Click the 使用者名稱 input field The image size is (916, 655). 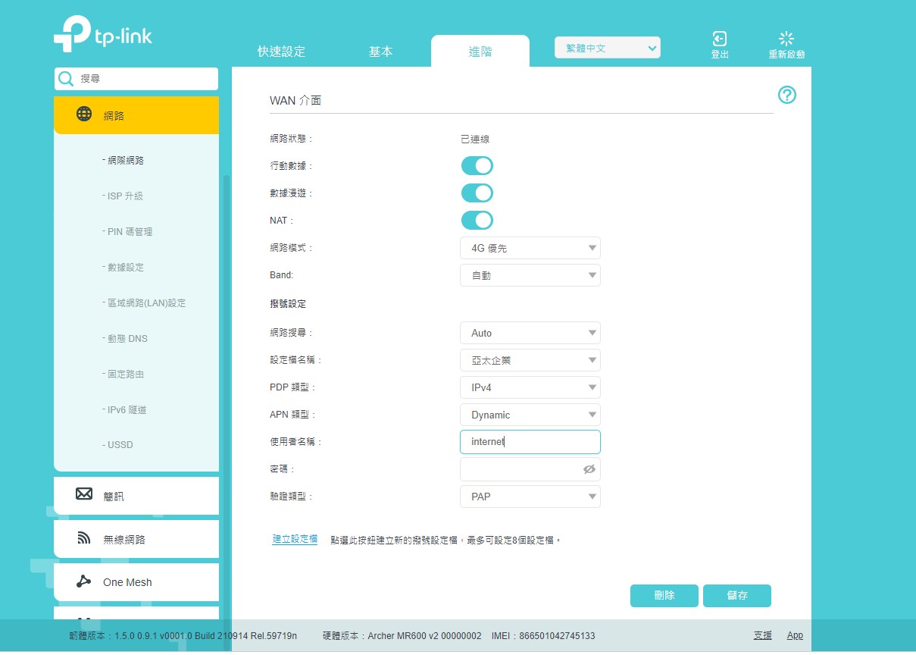(x=530, y=442)
